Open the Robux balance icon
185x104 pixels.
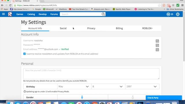(168, 14)
